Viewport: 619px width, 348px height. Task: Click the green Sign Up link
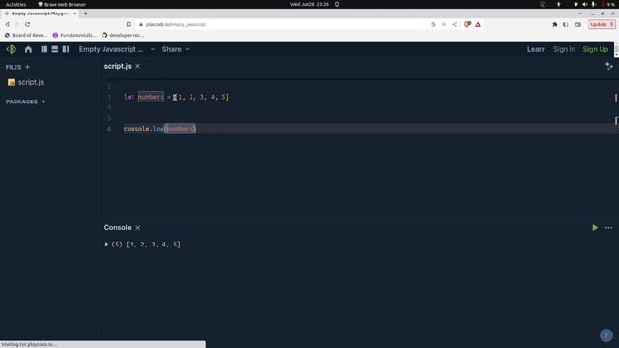[596, 49]
